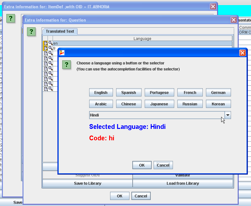251x206 pixels.
Task: Choose the English language button
Action: click(x=101, y=93)
